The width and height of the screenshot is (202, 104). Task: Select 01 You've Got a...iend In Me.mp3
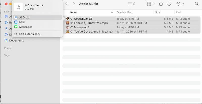91,32
